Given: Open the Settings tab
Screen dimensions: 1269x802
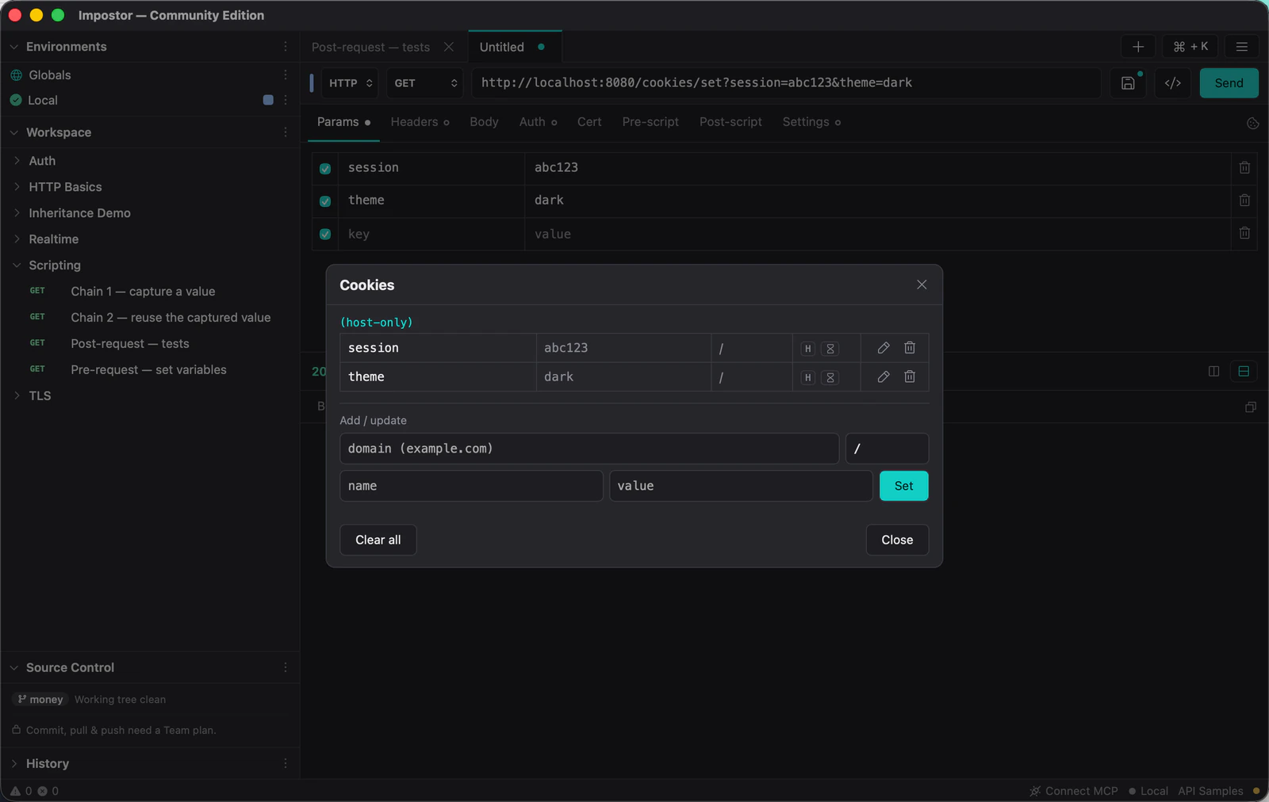Looking at the screenshot, I should 811,122.
